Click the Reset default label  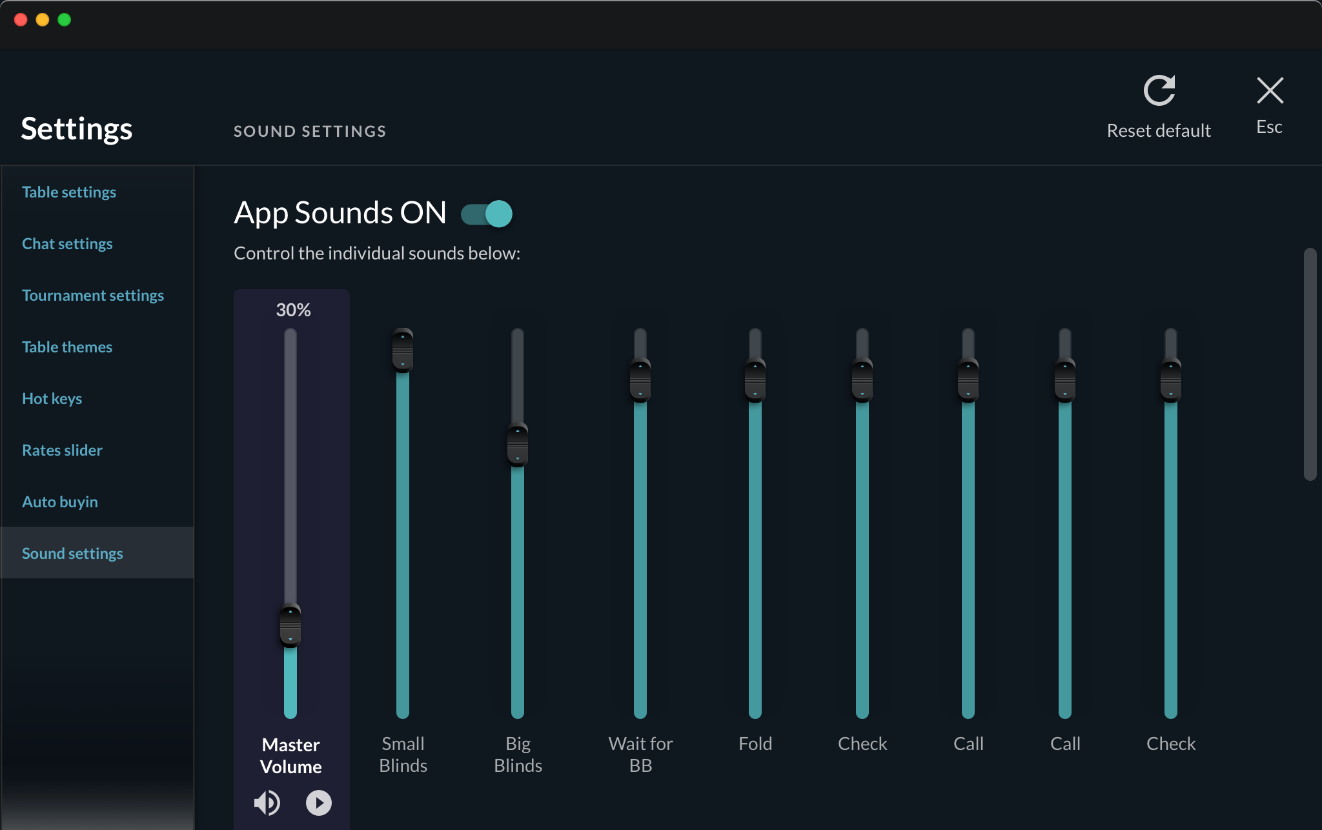coord(1159,130)
